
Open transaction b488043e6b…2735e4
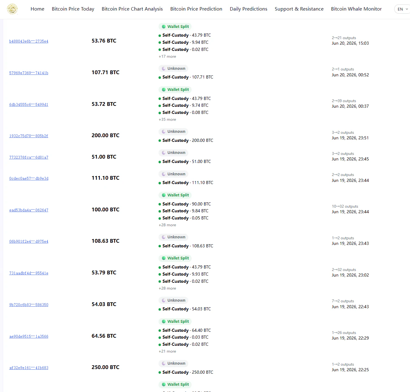coord(29,41)
